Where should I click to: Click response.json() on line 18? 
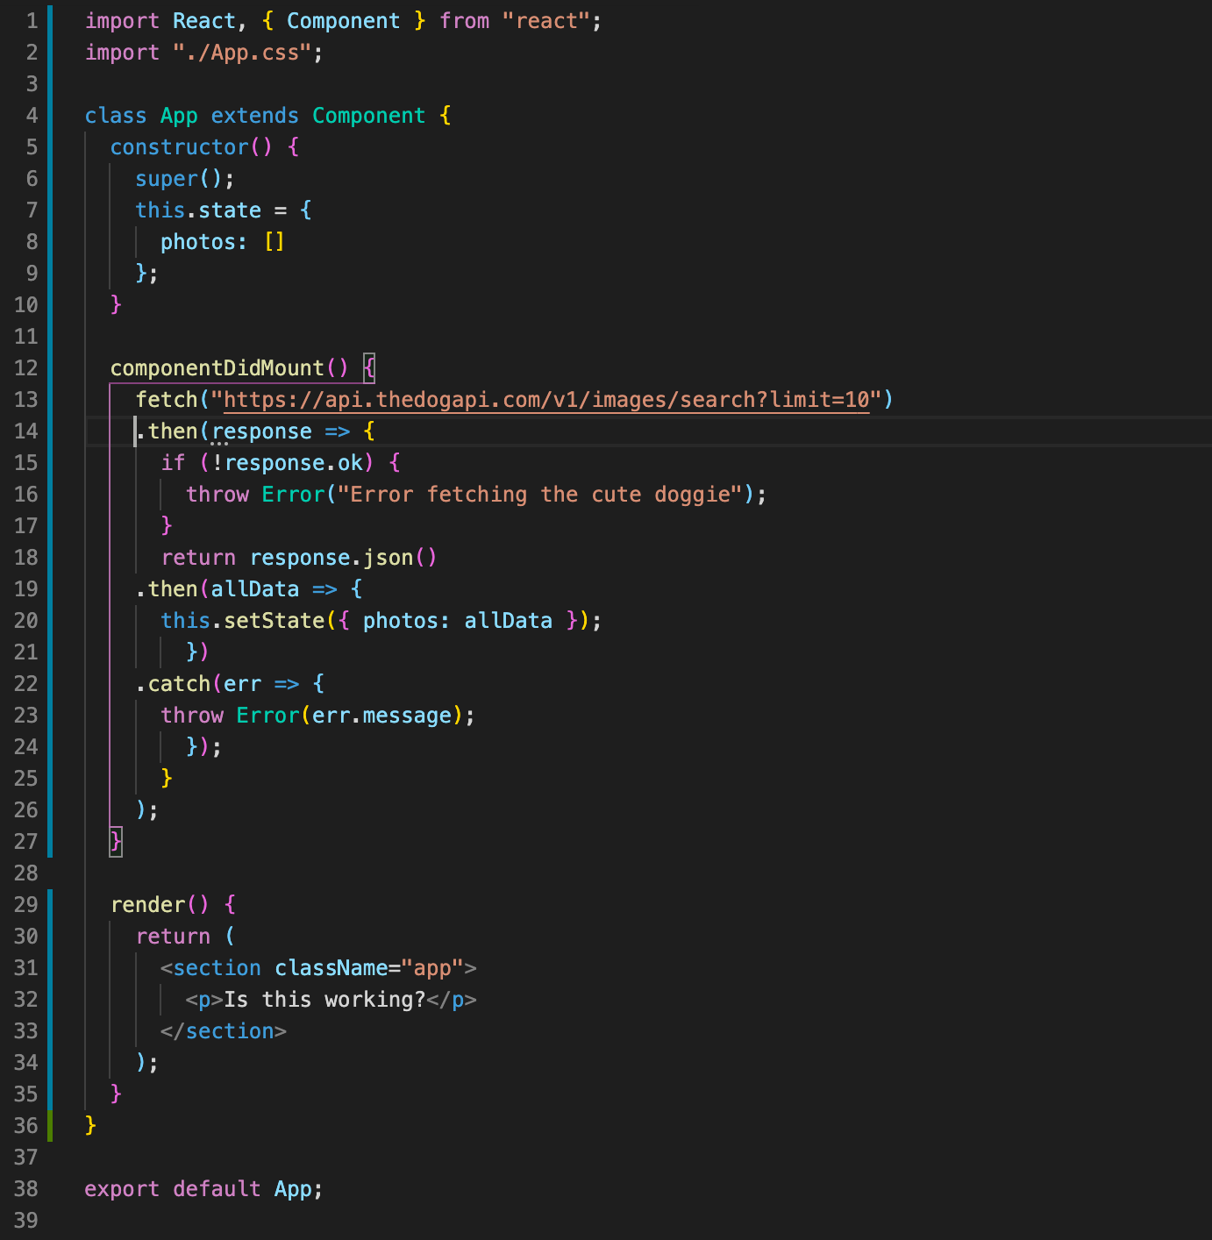[x=342, y=557]
